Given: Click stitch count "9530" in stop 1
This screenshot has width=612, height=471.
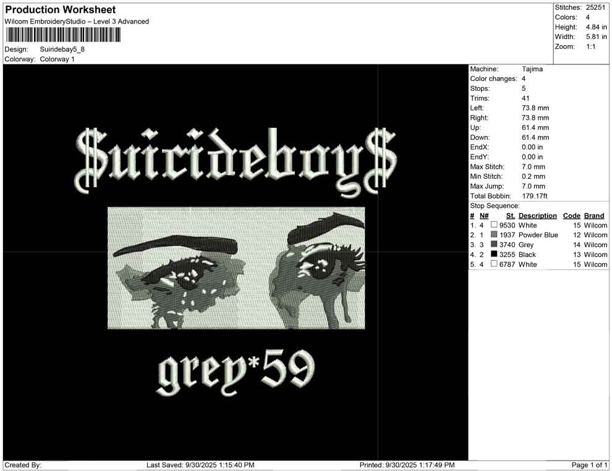Looking at the screenshot, I should point(507,225).
